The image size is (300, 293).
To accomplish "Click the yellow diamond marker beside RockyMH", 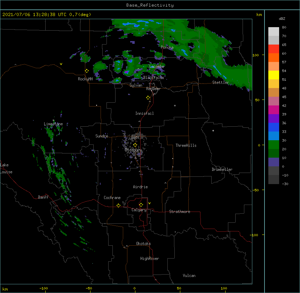I will pos(87,71).
